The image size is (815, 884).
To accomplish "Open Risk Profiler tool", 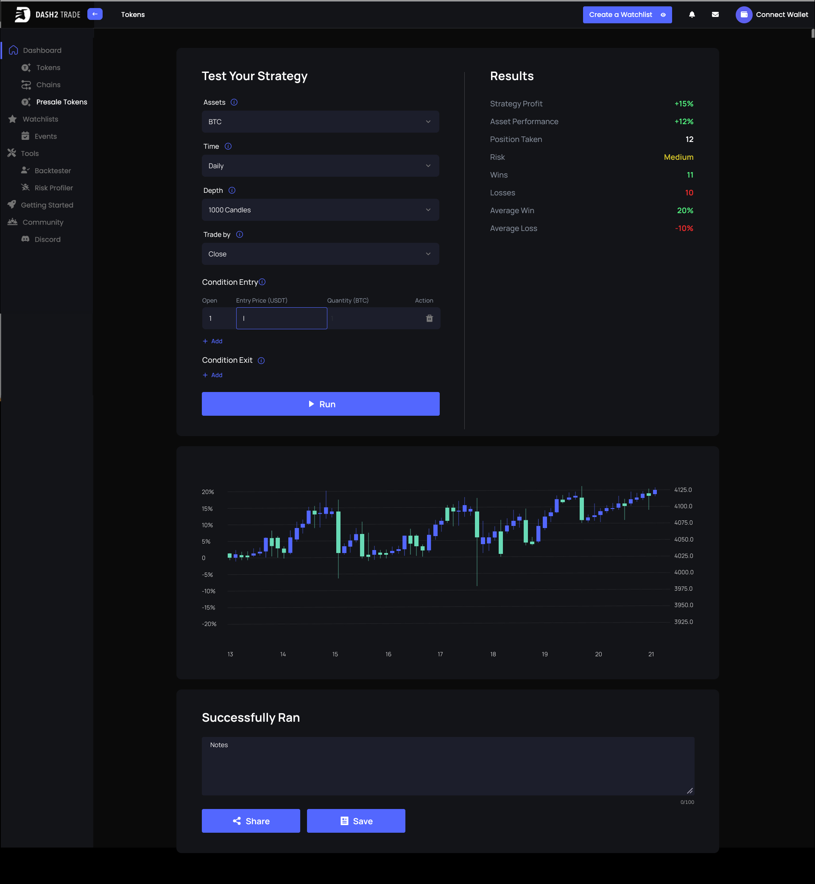I will pos(54,188).
